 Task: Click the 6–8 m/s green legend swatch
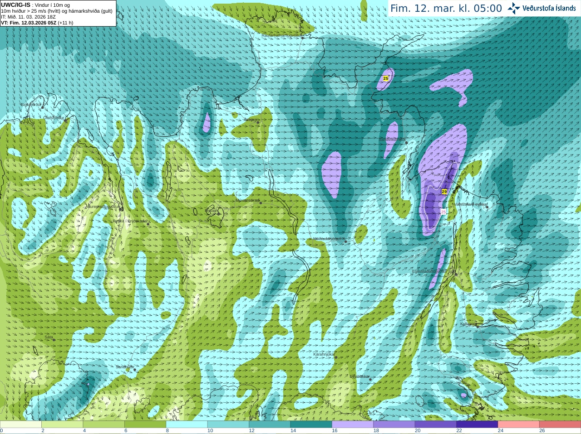(x=145, y=424)
